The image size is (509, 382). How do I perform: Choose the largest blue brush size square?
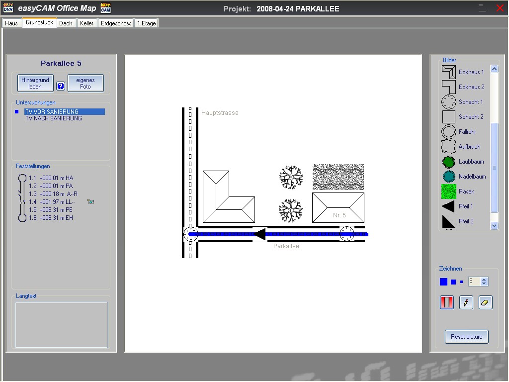pos(443,282)
